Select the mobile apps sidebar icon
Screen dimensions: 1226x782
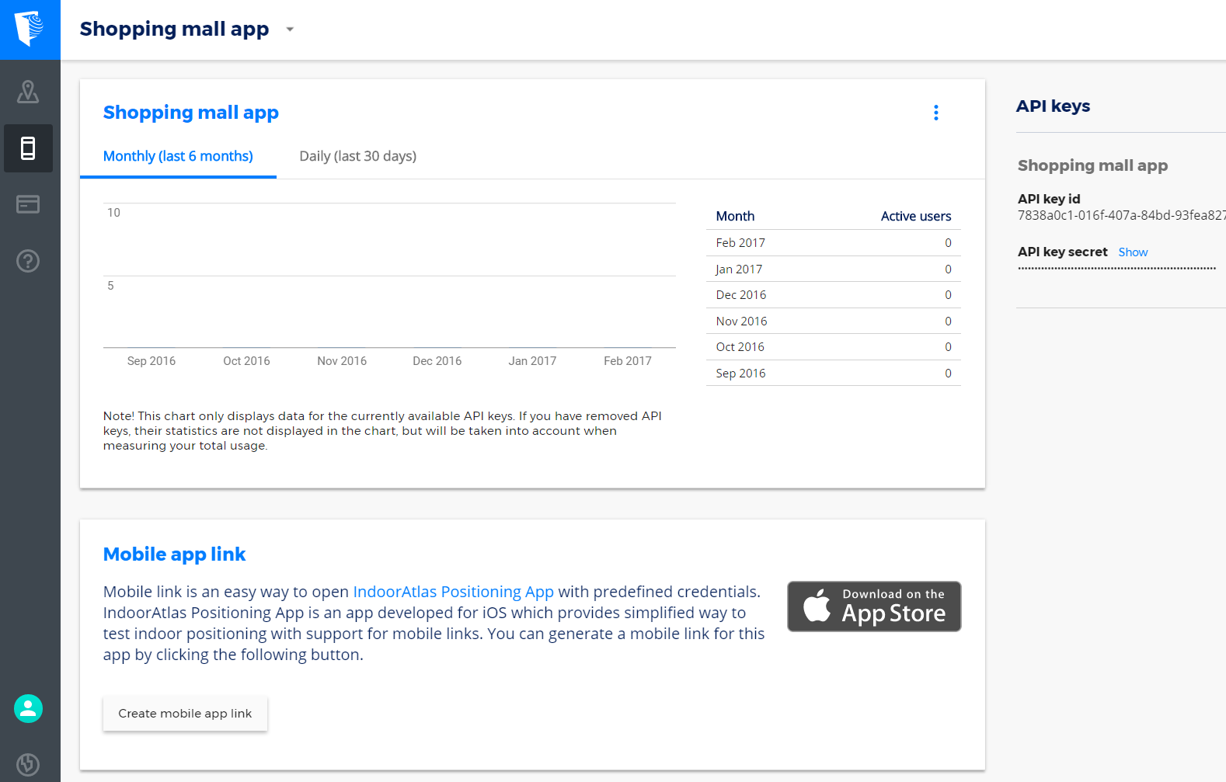[28, 148]
